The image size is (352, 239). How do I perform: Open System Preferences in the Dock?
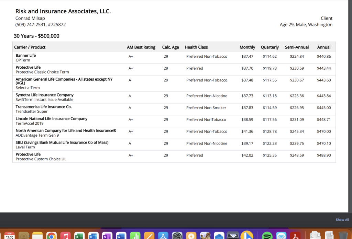click(x=177, y=236)
